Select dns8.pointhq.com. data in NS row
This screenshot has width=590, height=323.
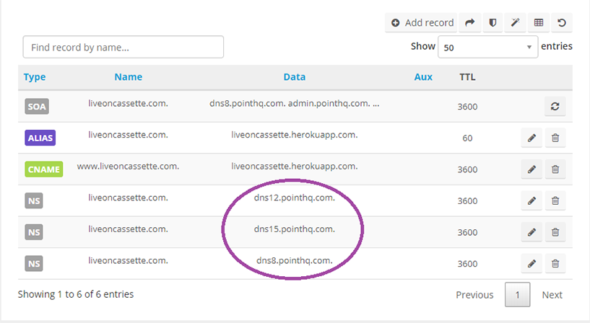pyautogui.click(x=294, y=261)
